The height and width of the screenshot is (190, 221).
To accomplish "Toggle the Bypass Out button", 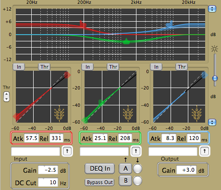I will click(99, 182).
